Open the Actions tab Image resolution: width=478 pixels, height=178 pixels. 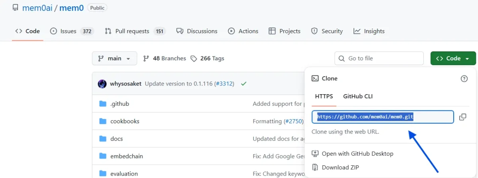(x=243, y=31)
